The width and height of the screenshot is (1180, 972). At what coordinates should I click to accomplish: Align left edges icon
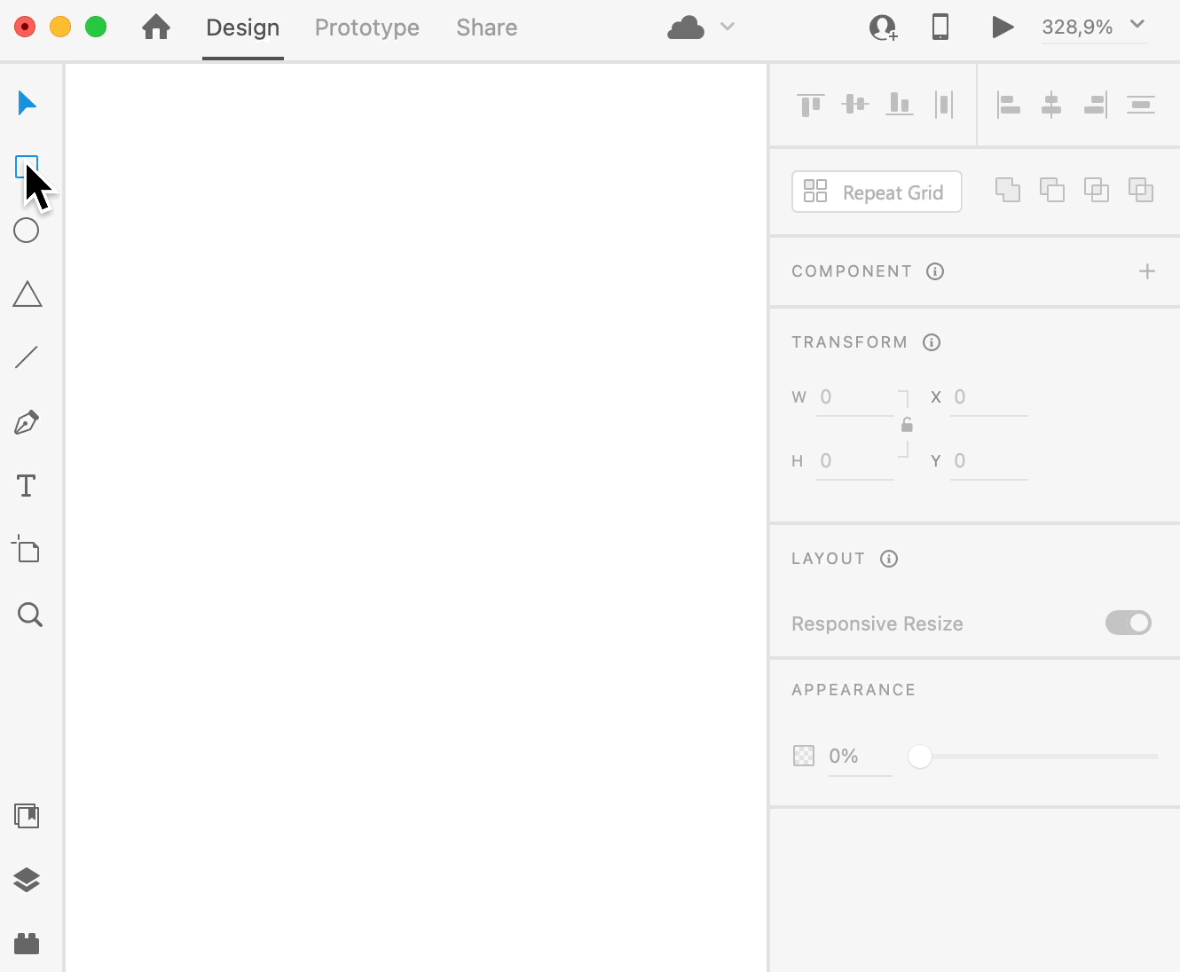click(x=1008, y=105)
